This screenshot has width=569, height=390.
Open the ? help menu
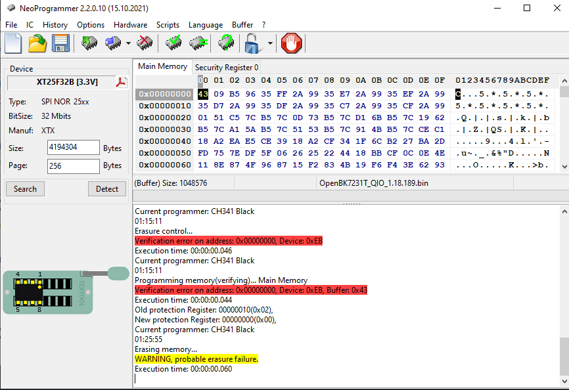tap(264, 25)
